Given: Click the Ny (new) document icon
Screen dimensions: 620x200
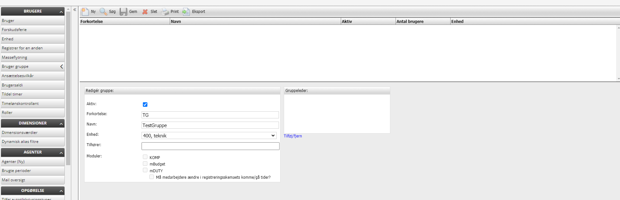Looking at the screenshot, I should point(85,12).
